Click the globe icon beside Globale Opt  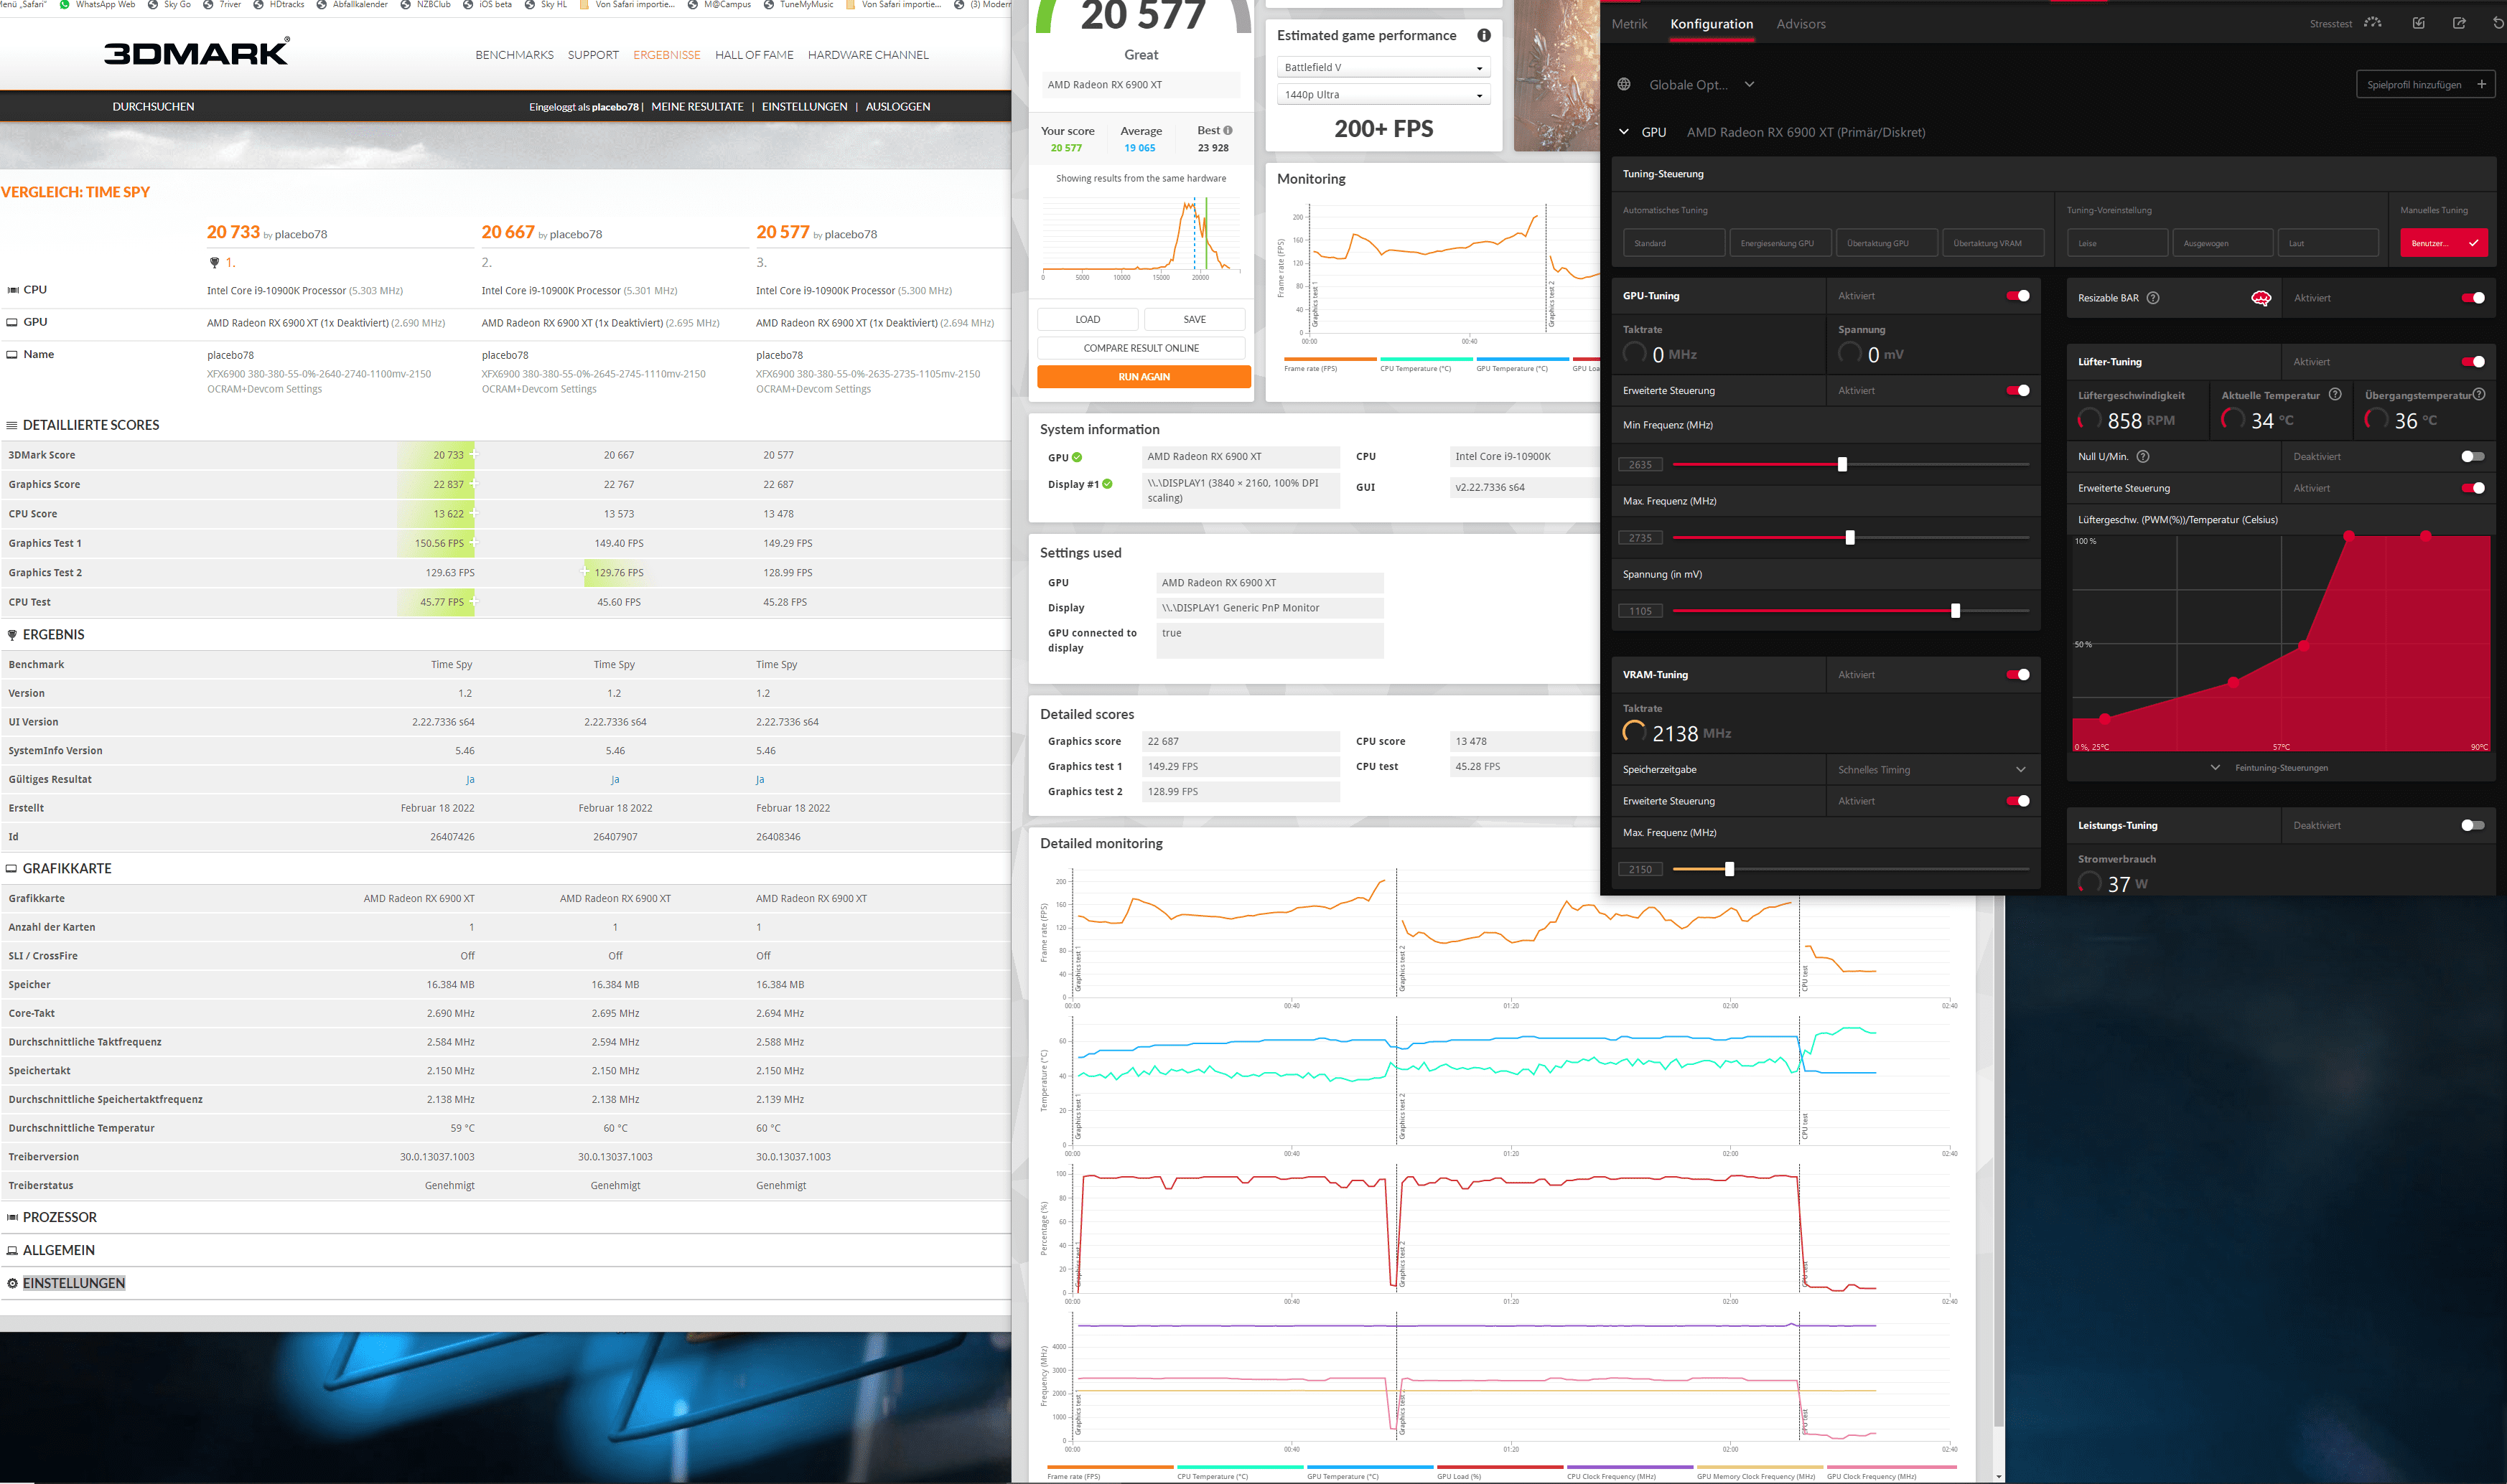click(x=1624, y=84)
